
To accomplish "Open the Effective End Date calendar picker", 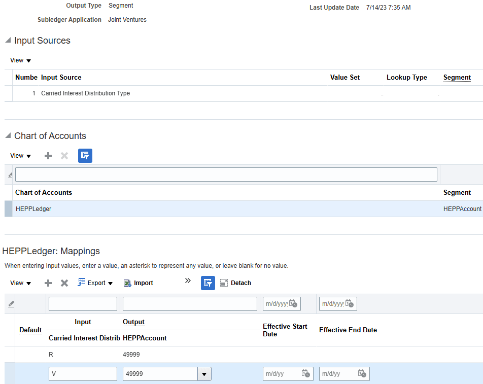I will (361, 374).
